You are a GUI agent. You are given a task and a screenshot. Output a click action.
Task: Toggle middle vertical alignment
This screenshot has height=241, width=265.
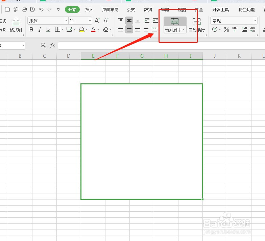pos(129,21)
